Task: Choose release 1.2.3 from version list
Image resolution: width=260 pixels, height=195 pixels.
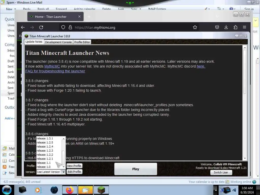Action: [x=49, y=151]
